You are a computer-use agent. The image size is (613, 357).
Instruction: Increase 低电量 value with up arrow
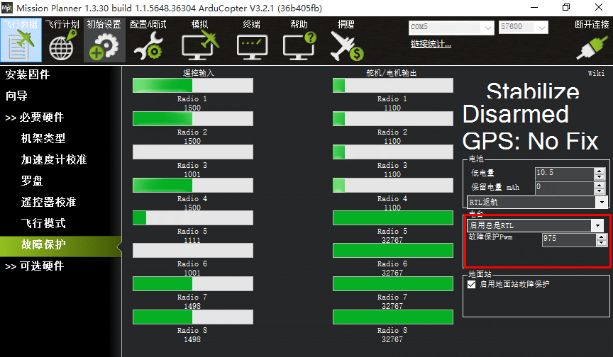[600, 171]
